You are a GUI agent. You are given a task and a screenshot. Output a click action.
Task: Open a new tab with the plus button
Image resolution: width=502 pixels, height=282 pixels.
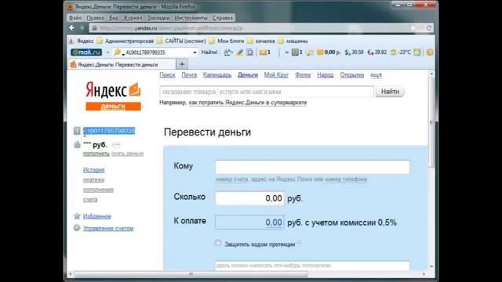click(x=182, y=64)
